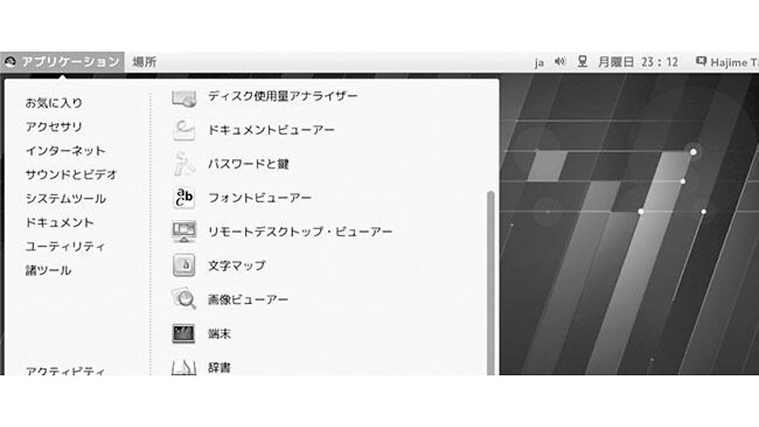This screenshot has width=759, height=427.
Task: Click the 文字マップ label
Action: [x=237, y=266]
